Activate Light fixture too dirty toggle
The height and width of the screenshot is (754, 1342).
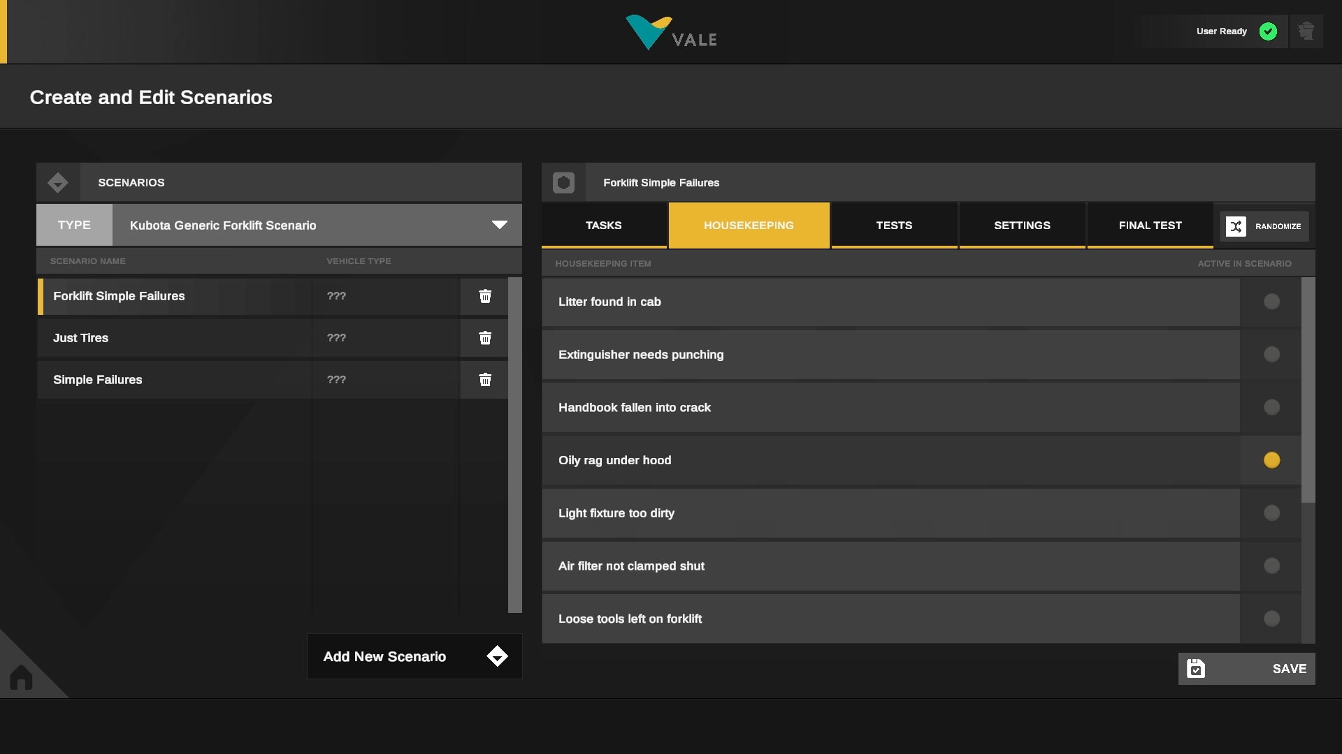click(x=1271, y=513)
